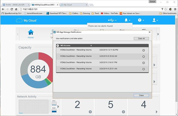The image size is (178, 116).
Task: Expand Network Activity details arrow
Action: (58, 107)
